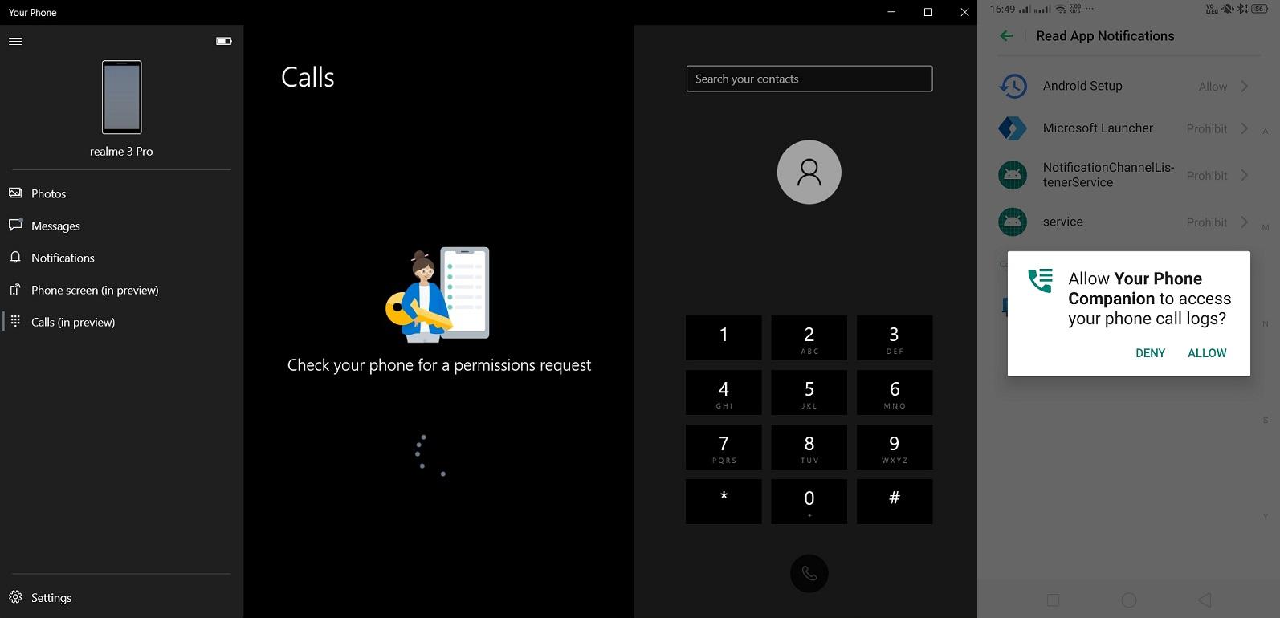Select the realme 3 Pro phone thumbnail
Screen dimensions: 1280x618
(x=122, y=97)
